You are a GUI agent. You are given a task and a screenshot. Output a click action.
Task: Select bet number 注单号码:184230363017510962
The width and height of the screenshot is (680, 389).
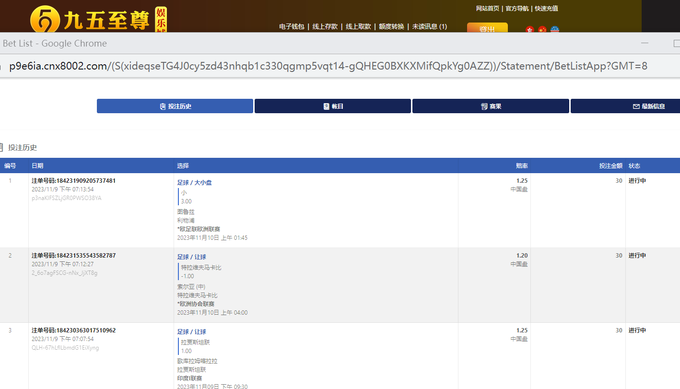pyautogui.click(x=73, y=330)
